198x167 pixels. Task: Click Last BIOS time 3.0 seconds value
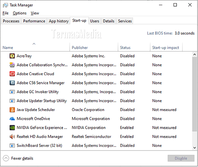[185, 33]
